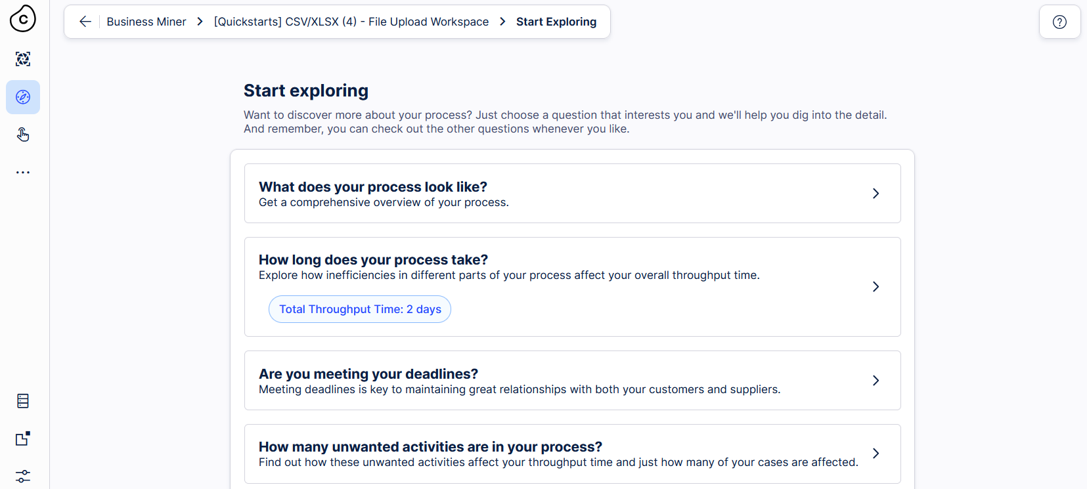This screenshot has width=1087, height=489.
Task: Click the help question mark button
Action: coord(1059,22)
